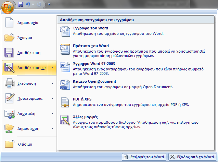This screenshot has height=162, width=218.
Task: Click the floppy disk icon for Αποθήκευση
Action: click(9, 53)
